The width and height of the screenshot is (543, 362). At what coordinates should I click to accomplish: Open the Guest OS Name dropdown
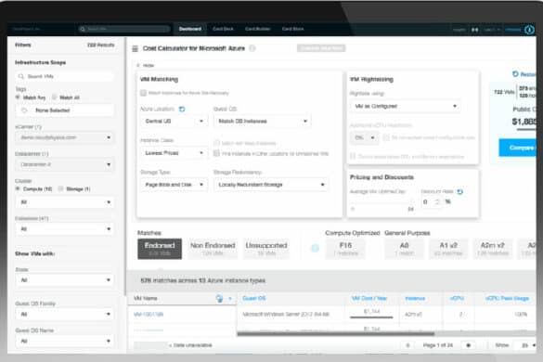(x=64, y=342)
